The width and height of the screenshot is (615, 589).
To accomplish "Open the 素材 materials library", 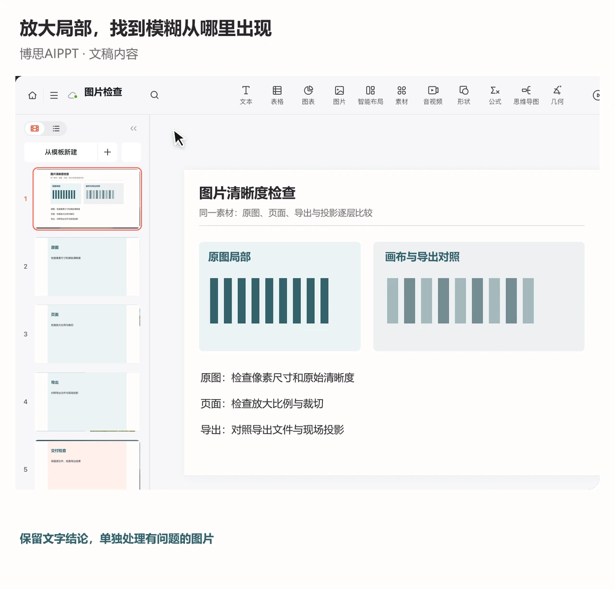I will [402, 95].
